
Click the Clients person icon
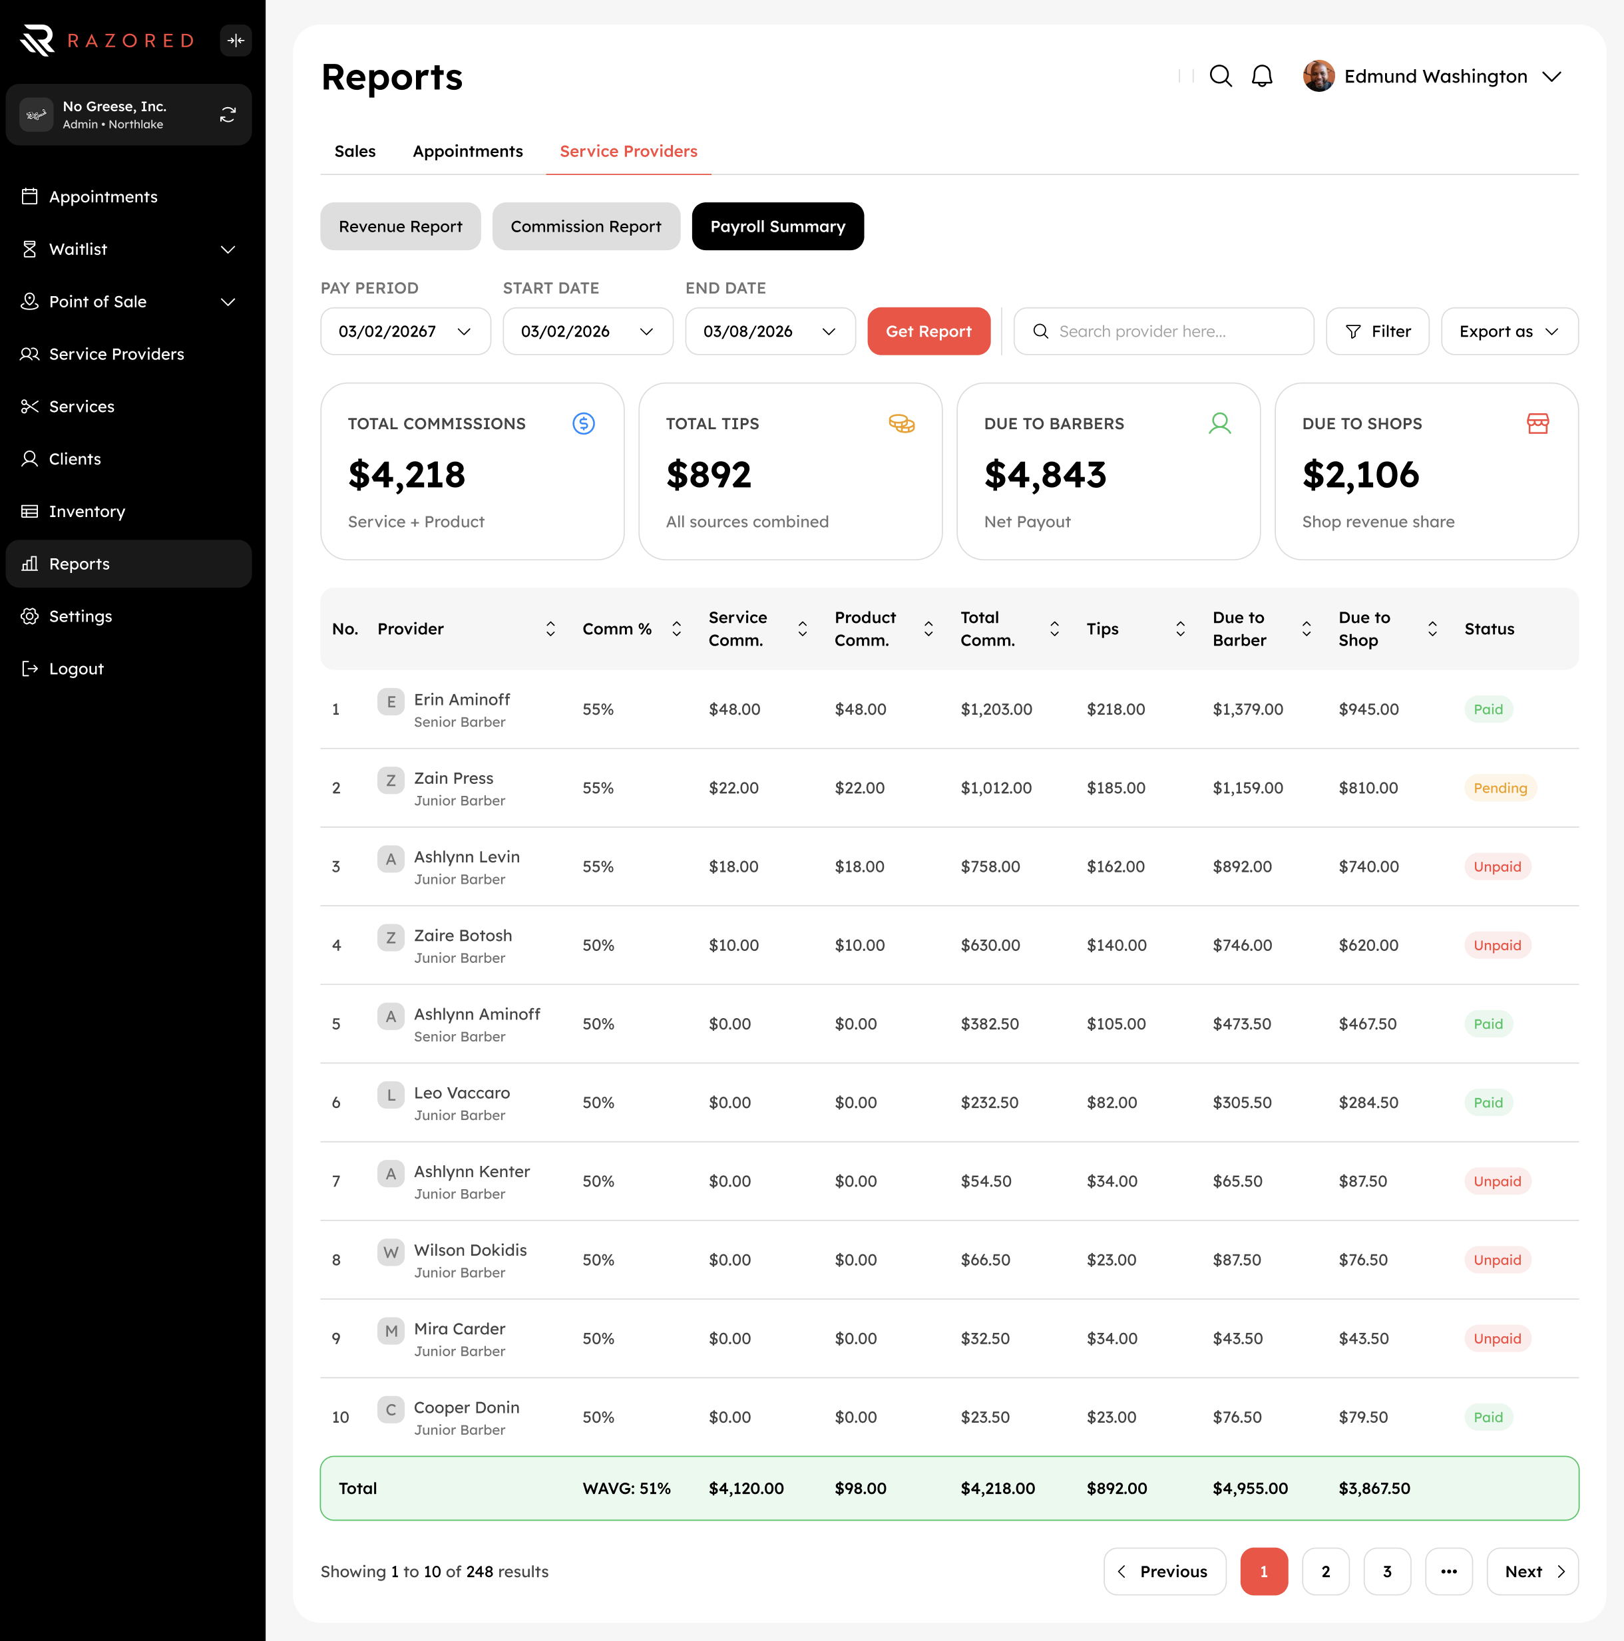(30, 460)
